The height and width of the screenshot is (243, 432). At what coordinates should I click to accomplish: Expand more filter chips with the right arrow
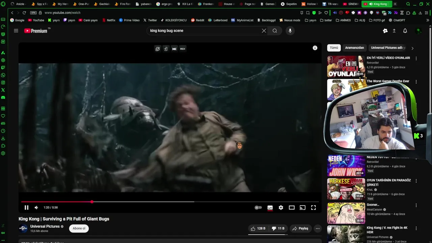(412, 48)
